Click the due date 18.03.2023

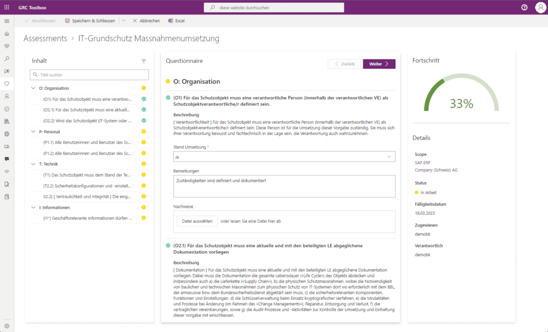(x=424, y=213)
